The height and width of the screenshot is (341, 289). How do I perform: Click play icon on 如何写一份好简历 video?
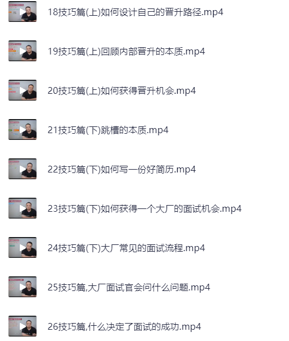click(22, 169)
